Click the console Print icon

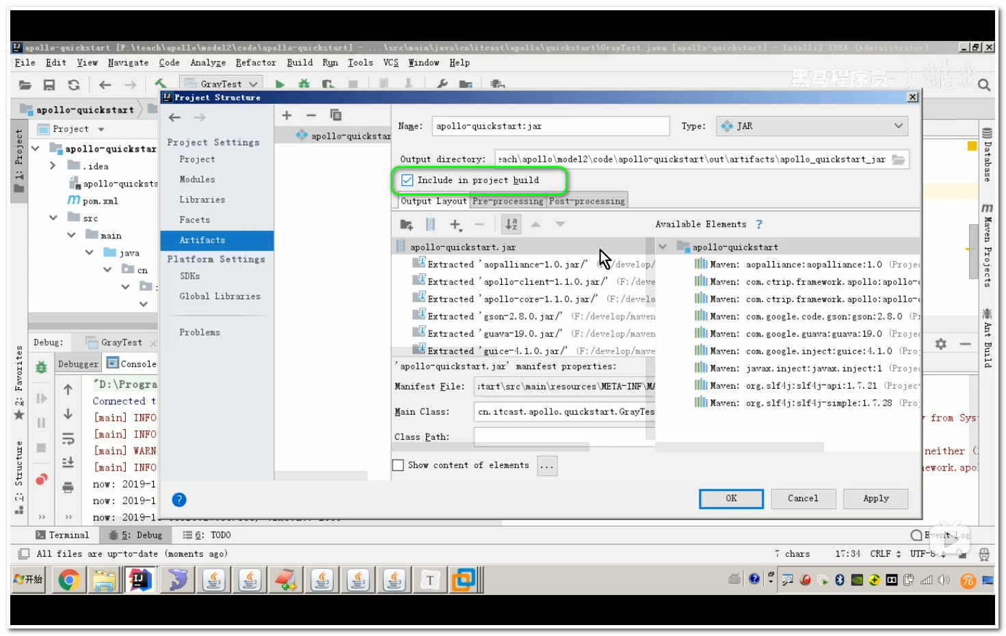click(68, 488)
